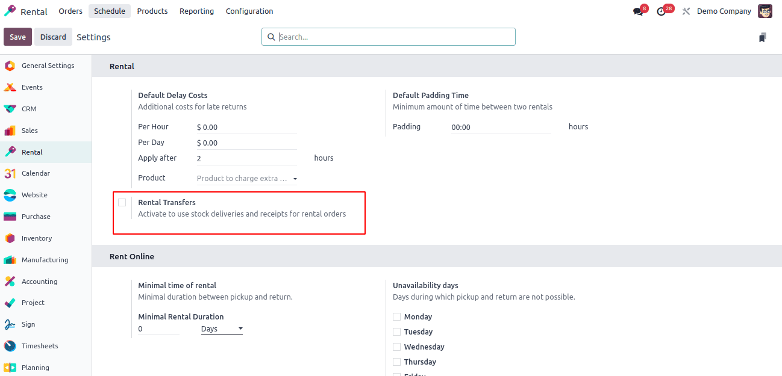Click the Manufacturing sidebar icon
Screen dimensions: 782x376
click(10, 260)
